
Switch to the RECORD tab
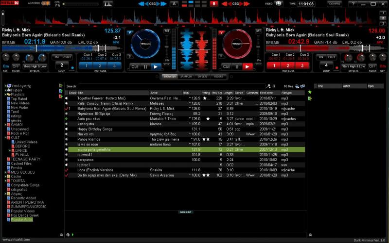click(218, 77)
